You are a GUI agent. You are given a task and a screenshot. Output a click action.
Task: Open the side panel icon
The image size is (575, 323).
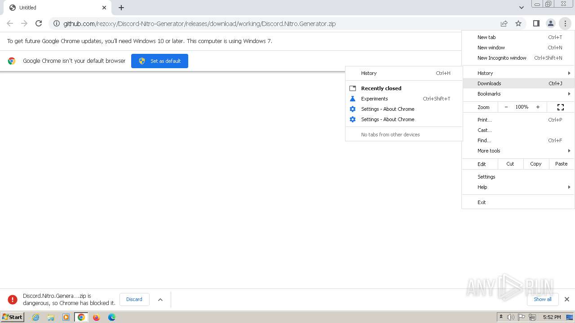coord(536,23)
